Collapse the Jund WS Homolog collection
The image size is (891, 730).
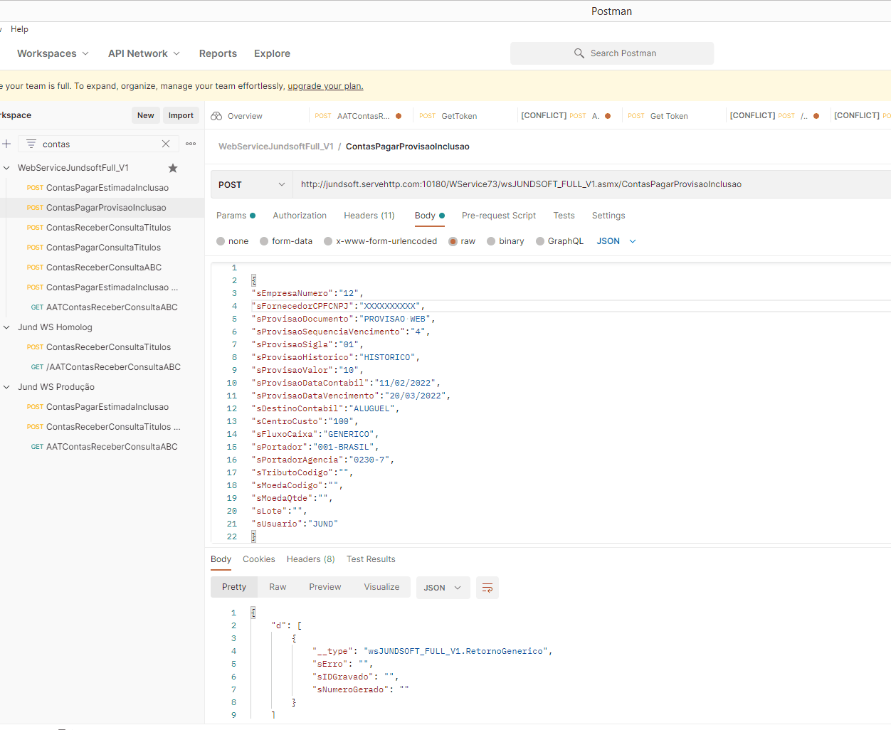coord(7,327)
